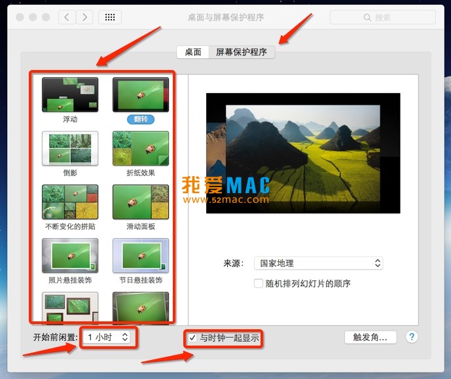Uncheck 与时钟一起显示 checkbox

192,338
